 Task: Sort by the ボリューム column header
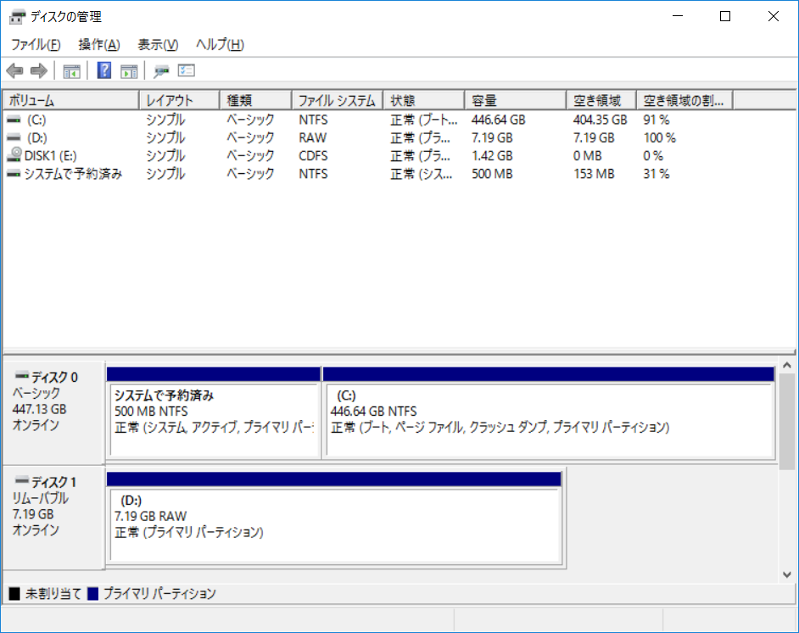tap(71, 100)
